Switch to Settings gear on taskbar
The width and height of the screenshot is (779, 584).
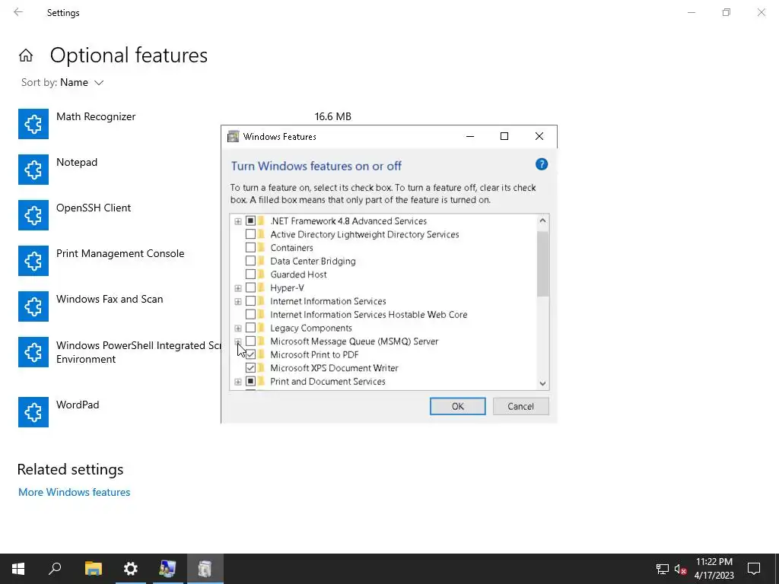[x=131, y=569]
